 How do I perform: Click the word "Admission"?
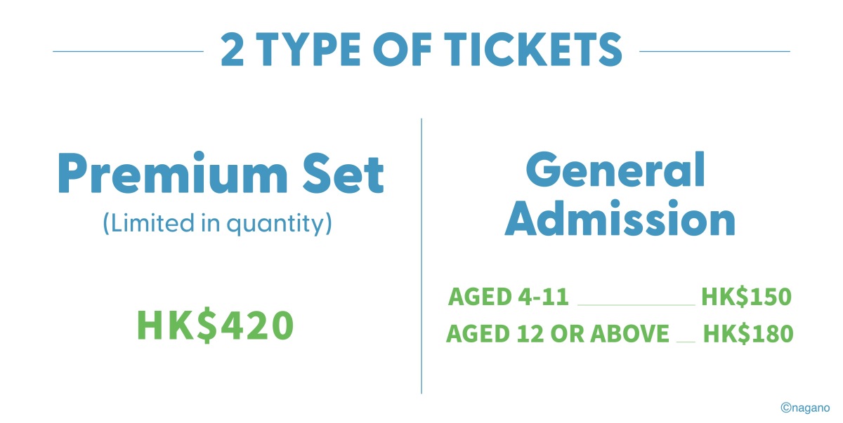(620, 219)
